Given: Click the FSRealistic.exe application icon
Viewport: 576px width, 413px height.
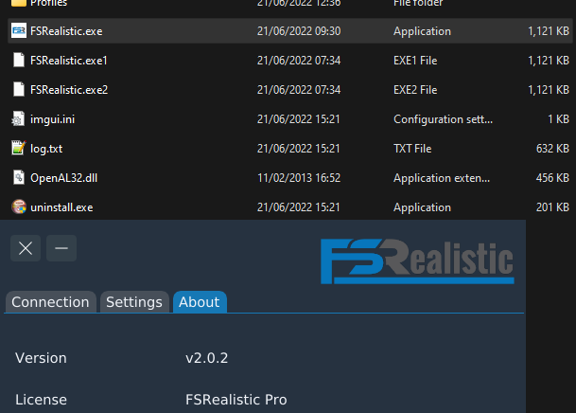Looking at the screenshot, I should tap(19, 31).
